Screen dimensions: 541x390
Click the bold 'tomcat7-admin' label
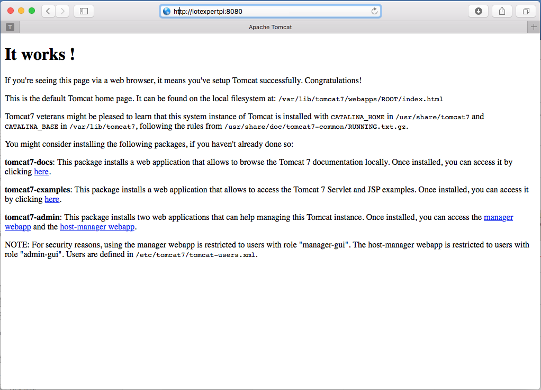click(x=32, y=217)
